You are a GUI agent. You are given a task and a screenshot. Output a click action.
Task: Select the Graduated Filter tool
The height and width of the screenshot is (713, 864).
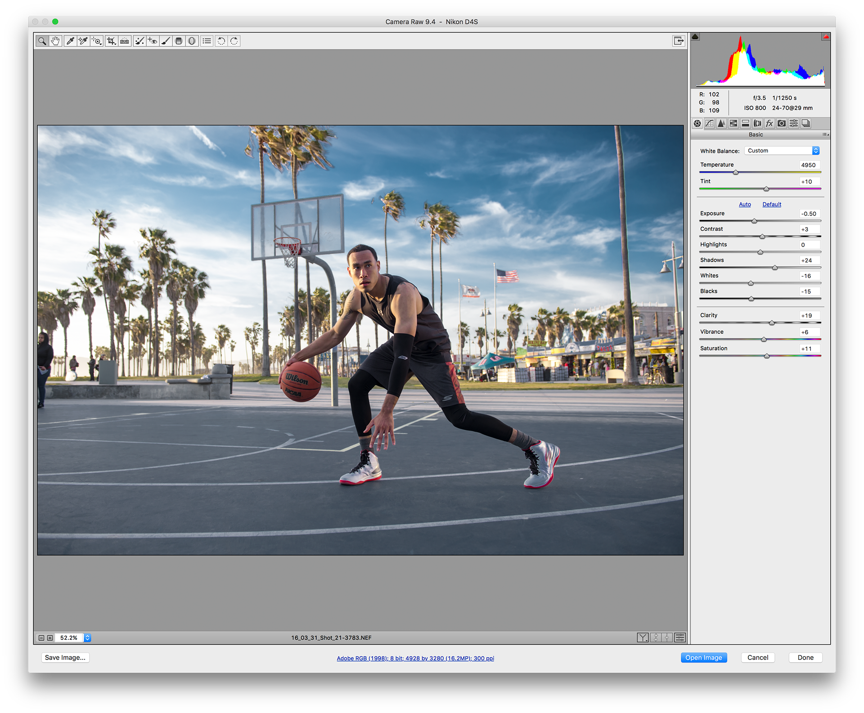tap(179, 41)
